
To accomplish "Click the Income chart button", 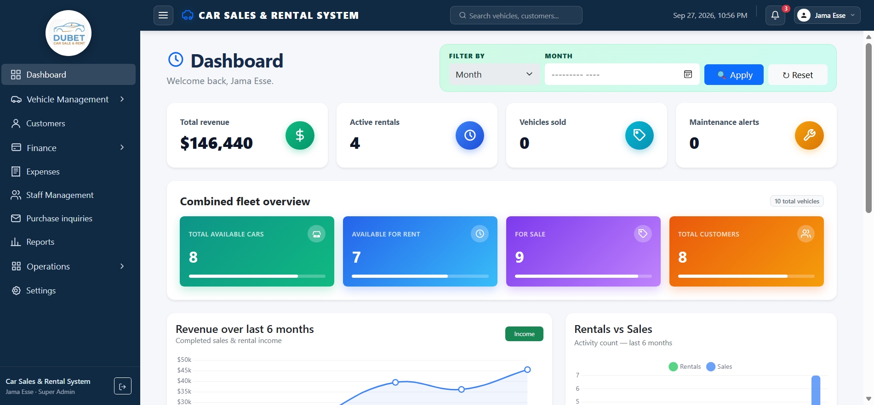I will [524, 334].
